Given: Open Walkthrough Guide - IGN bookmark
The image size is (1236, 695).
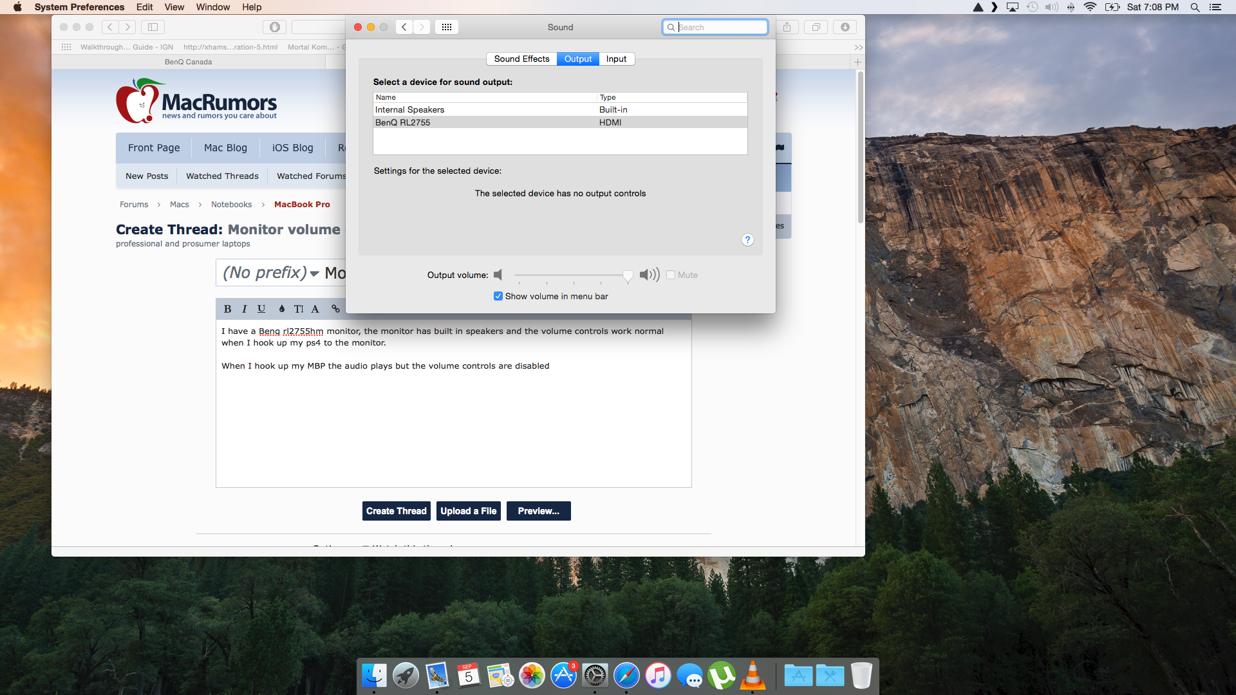Looking at the screenshot, I should point(127,47).
